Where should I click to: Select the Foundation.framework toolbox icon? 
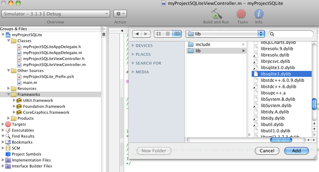coord(19,106)
